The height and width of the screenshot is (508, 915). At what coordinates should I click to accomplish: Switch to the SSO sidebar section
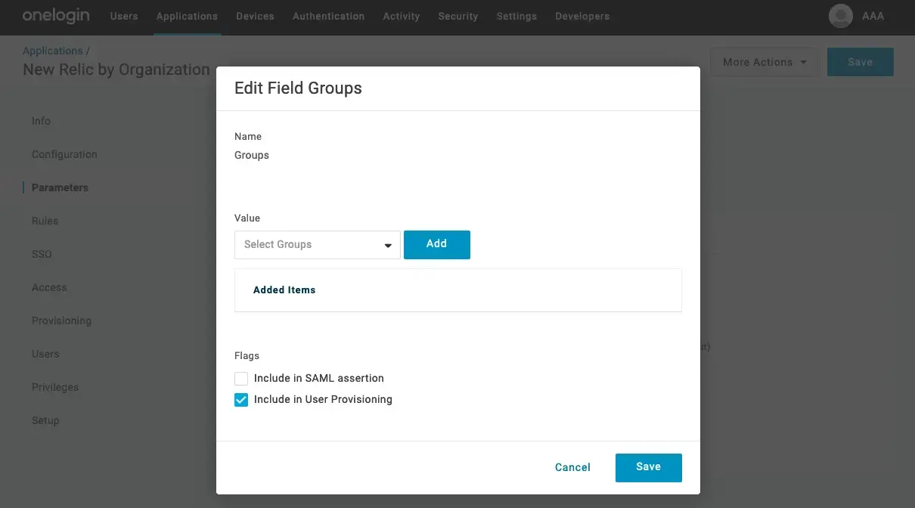(x=42, y=254)
